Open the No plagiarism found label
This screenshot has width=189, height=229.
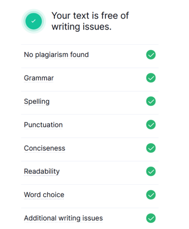(56, 55)
